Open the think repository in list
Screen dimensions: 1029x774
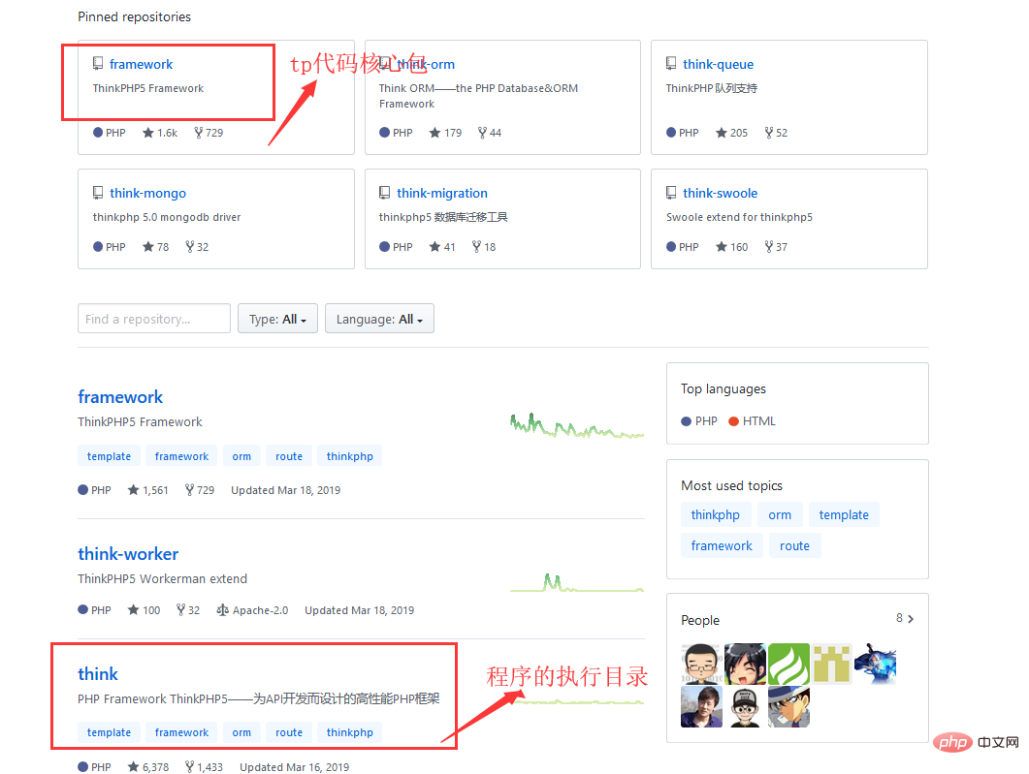tap(98, 674)
